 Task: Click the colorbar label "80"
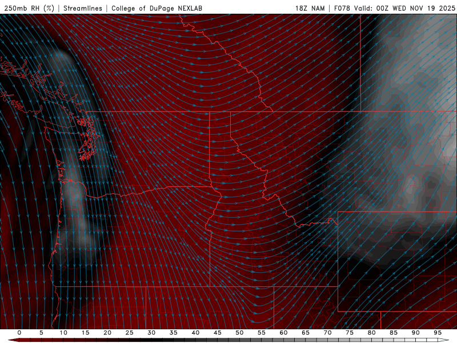[372, 333]
